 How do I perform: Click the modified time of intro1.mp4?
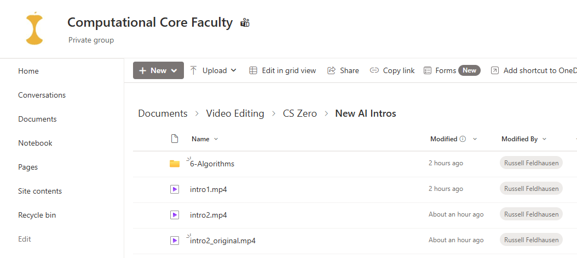446,189
